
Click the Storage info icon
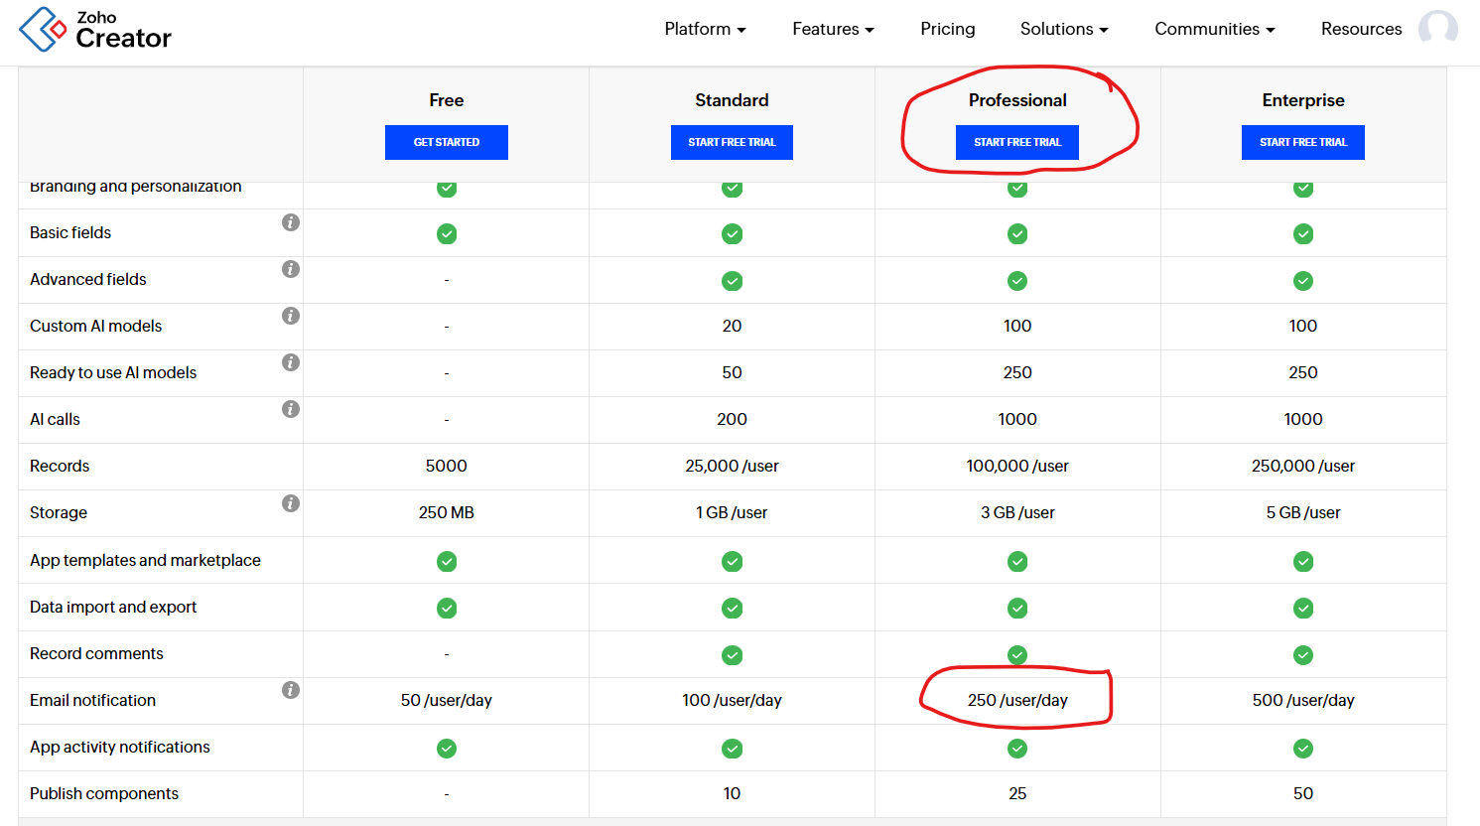(x=291, y=503)
